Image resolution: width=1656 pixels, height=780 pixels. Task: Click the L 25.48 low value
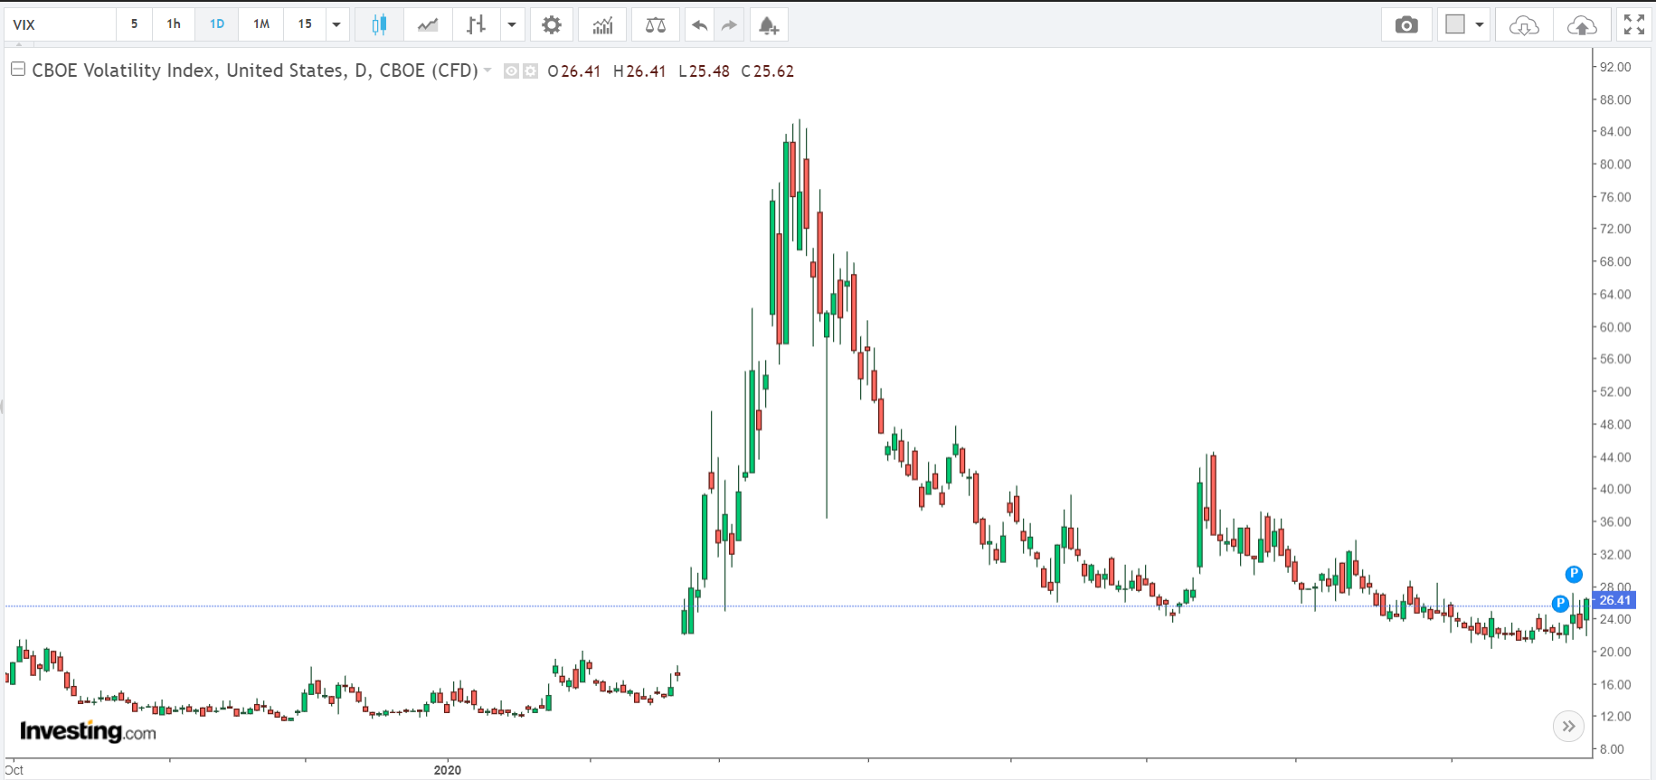coord(704,71)
